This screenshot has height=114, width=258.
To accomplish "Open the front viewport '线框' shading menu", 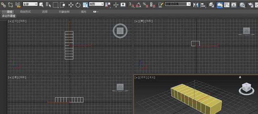I will point(149,21).
